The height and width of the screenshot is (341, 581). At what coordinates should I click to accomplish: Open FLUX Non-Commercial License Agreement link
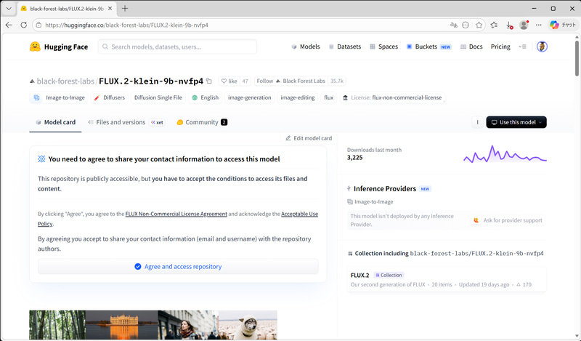pos(176,214)
